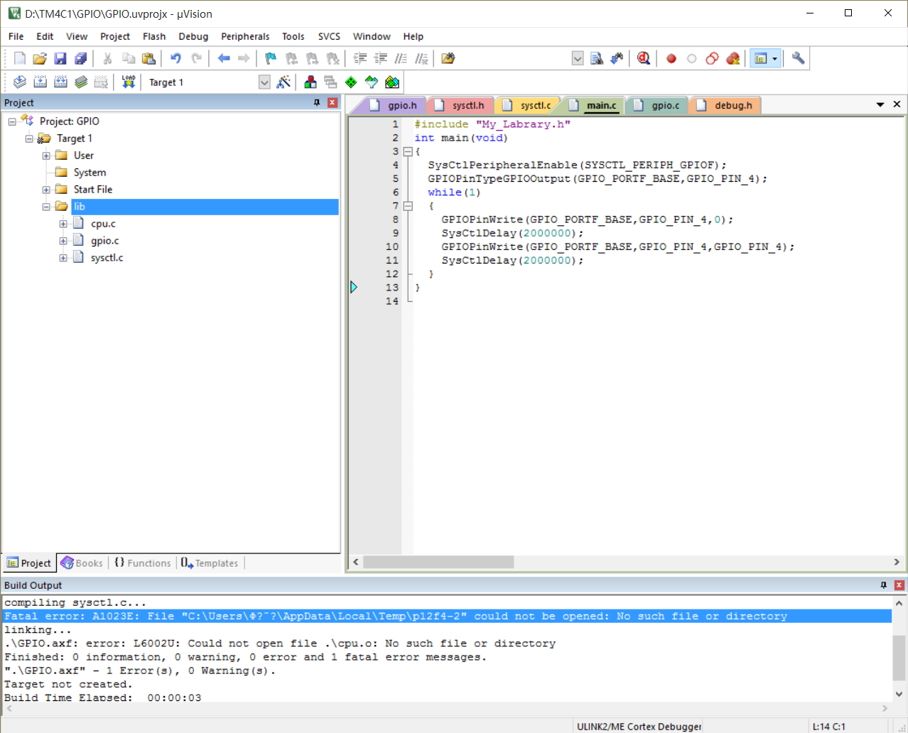The height and width of the screenshot is (733, 908).
Task: Insert a breakpoint with the red dot icon
Action: click(671, 58)
